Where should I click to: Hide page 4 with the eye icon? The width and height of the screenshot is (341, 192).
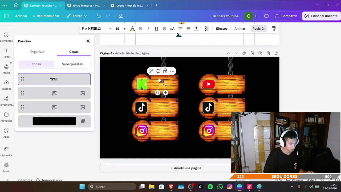(x=244, y=53)
